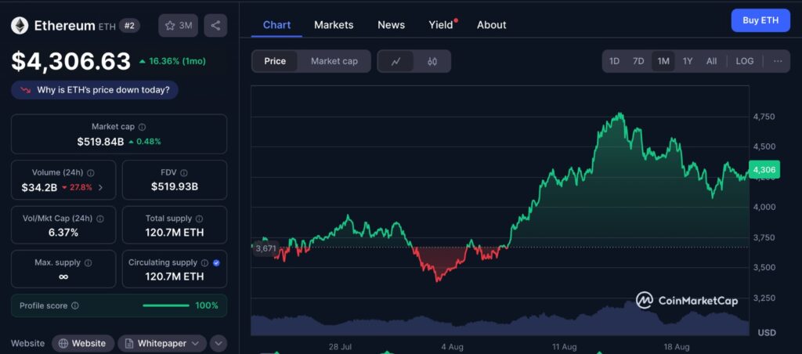Click info icon next to Profile score

coord(75,306)
